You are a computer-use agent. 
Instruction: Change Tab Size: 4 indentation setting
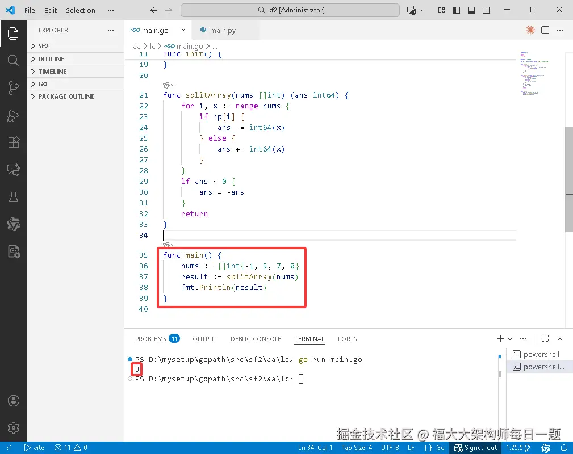(x=357, y=448)
